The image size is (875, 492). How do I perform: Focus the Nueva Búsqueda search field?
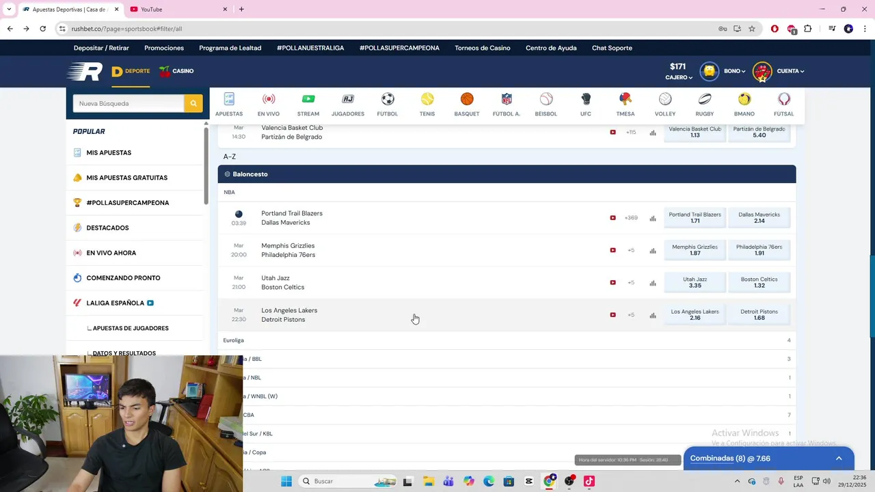pos(129,103)
